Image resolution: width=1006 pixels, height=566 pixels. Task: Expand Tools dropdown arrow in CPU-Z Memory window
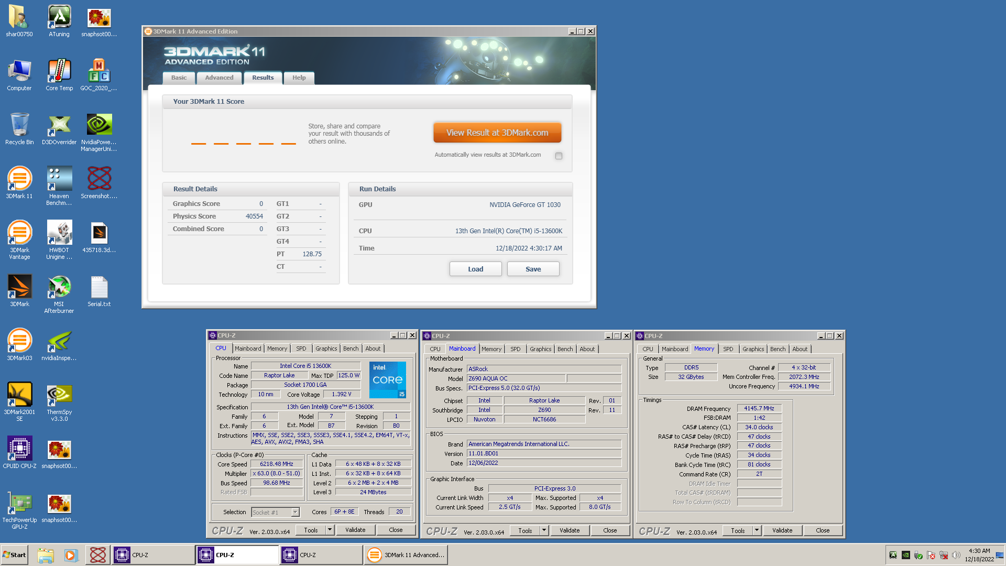pyautogui.click(x=757, y=530)
